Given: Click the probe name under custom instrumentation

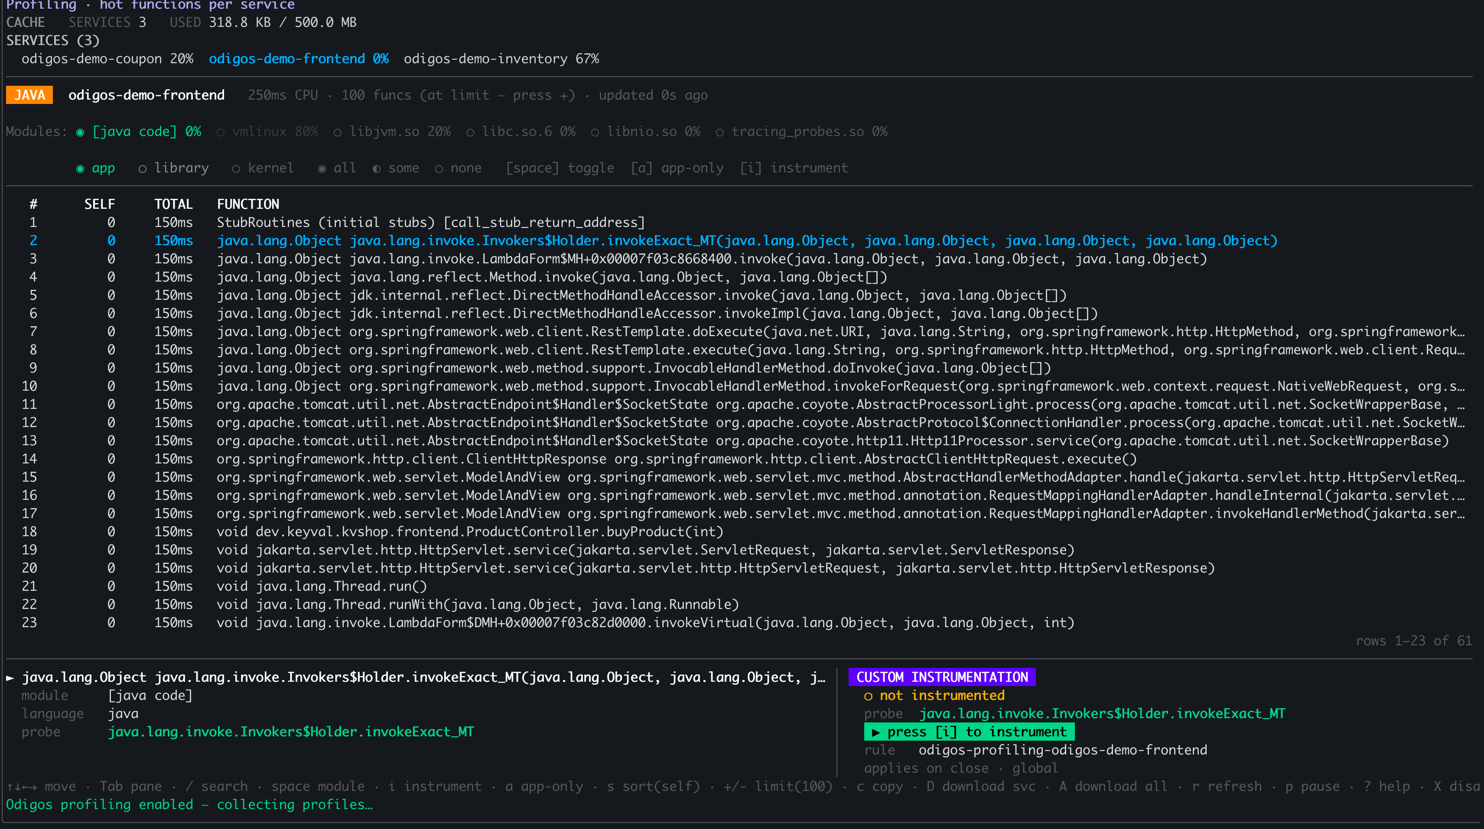Looking at the screenshot, I should [x=1102, y=714].
